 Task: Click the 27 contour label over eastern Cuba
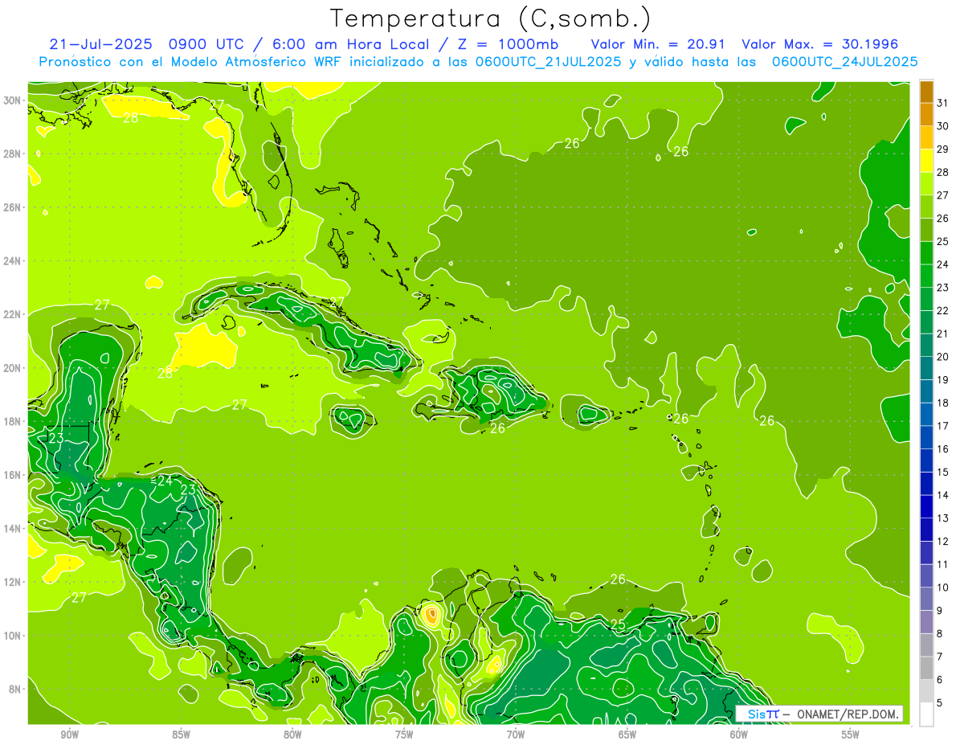point(337,303)
